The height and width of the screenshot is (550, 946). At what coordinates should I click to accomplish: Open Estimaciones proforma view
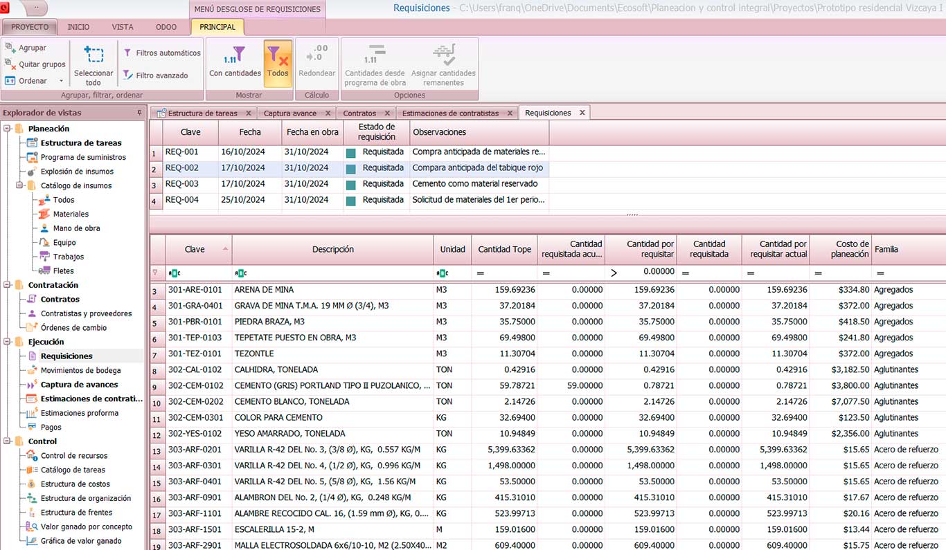[79, 413]
